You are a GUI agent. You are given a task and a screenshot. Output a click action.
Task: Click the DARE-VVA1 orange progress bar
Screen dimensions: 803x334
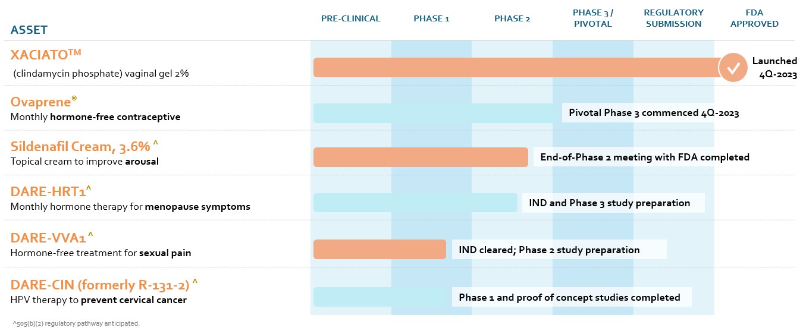tap(379, 250)
